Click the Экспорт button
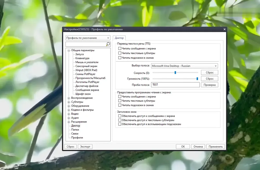260x170 pixels. coord(85,147)
